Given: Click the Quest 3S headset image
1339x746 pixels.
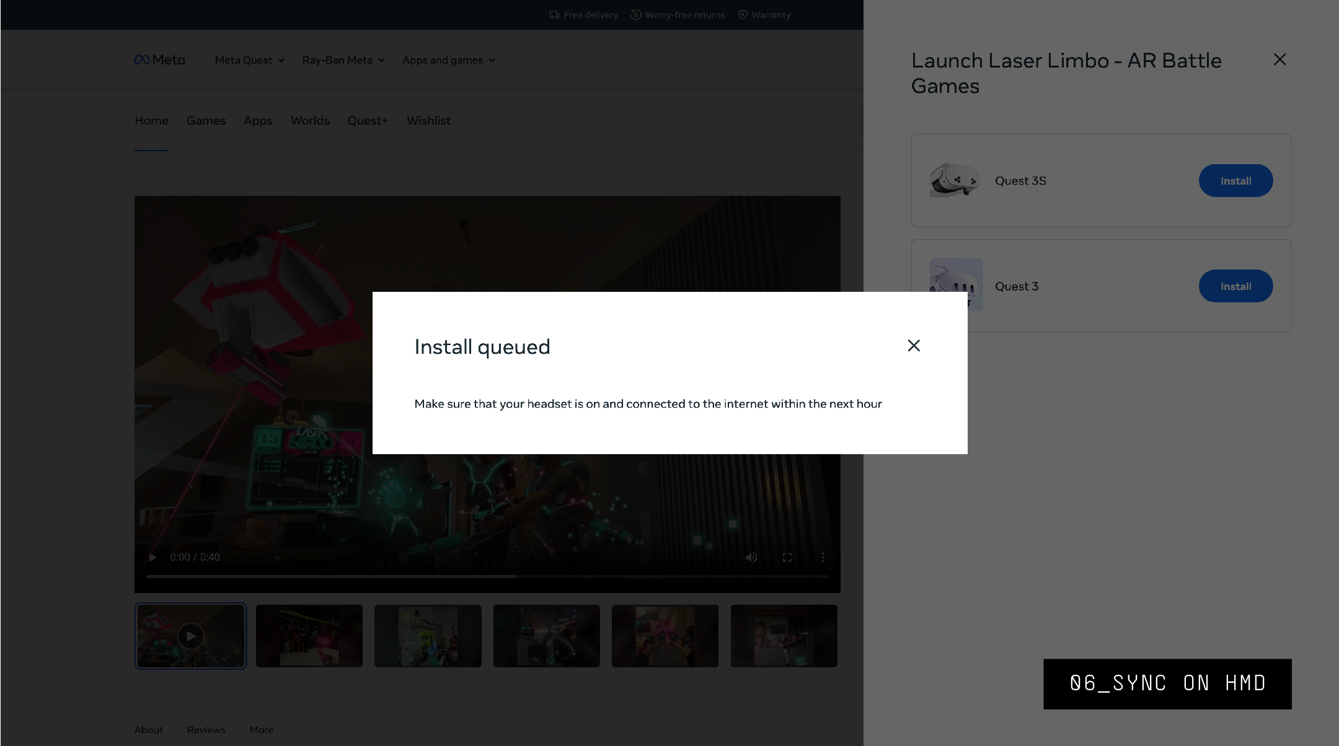Looking at the screenshot, I should point(955,180).
